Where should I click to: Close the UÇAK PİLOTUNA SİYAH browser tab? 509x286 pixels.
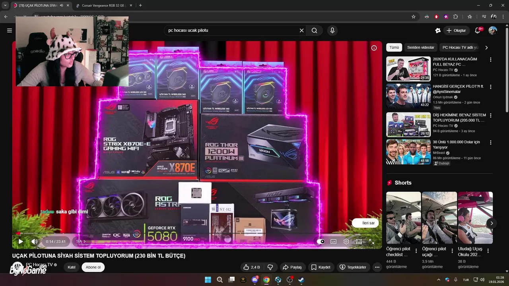(x=68, y=5)
